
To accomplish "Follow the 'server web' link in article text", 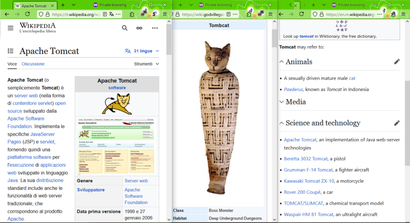I will pyautogui.click(x=26, y=96).
